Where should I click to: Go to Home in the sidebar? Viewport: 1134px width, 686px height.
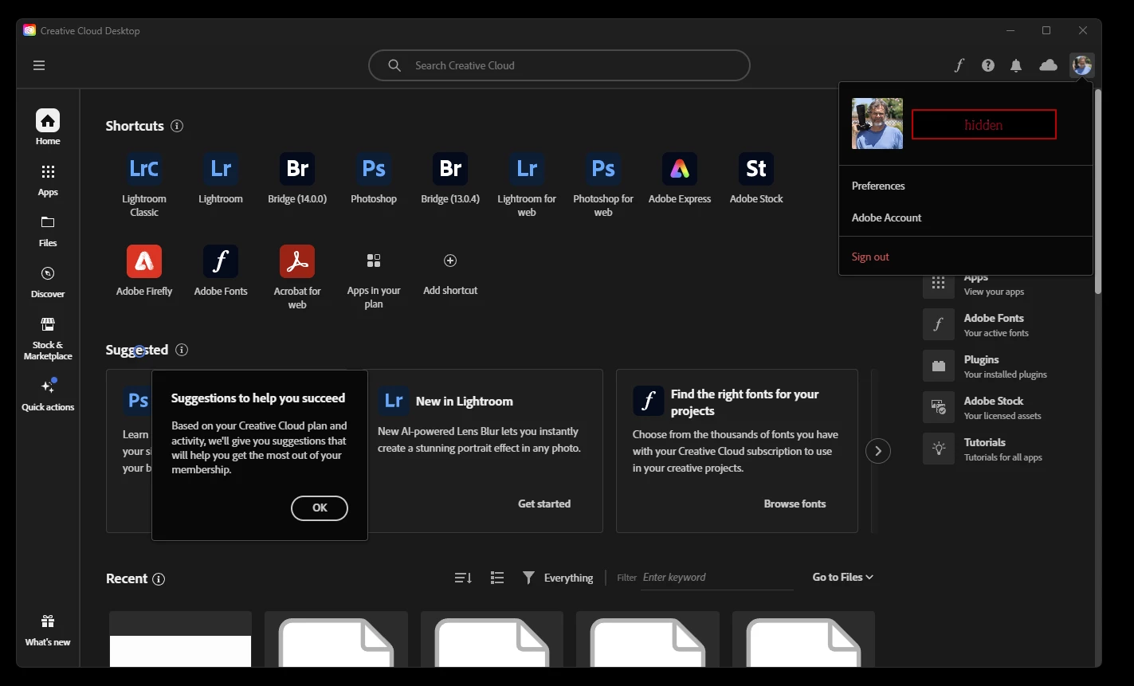(48, 127)
